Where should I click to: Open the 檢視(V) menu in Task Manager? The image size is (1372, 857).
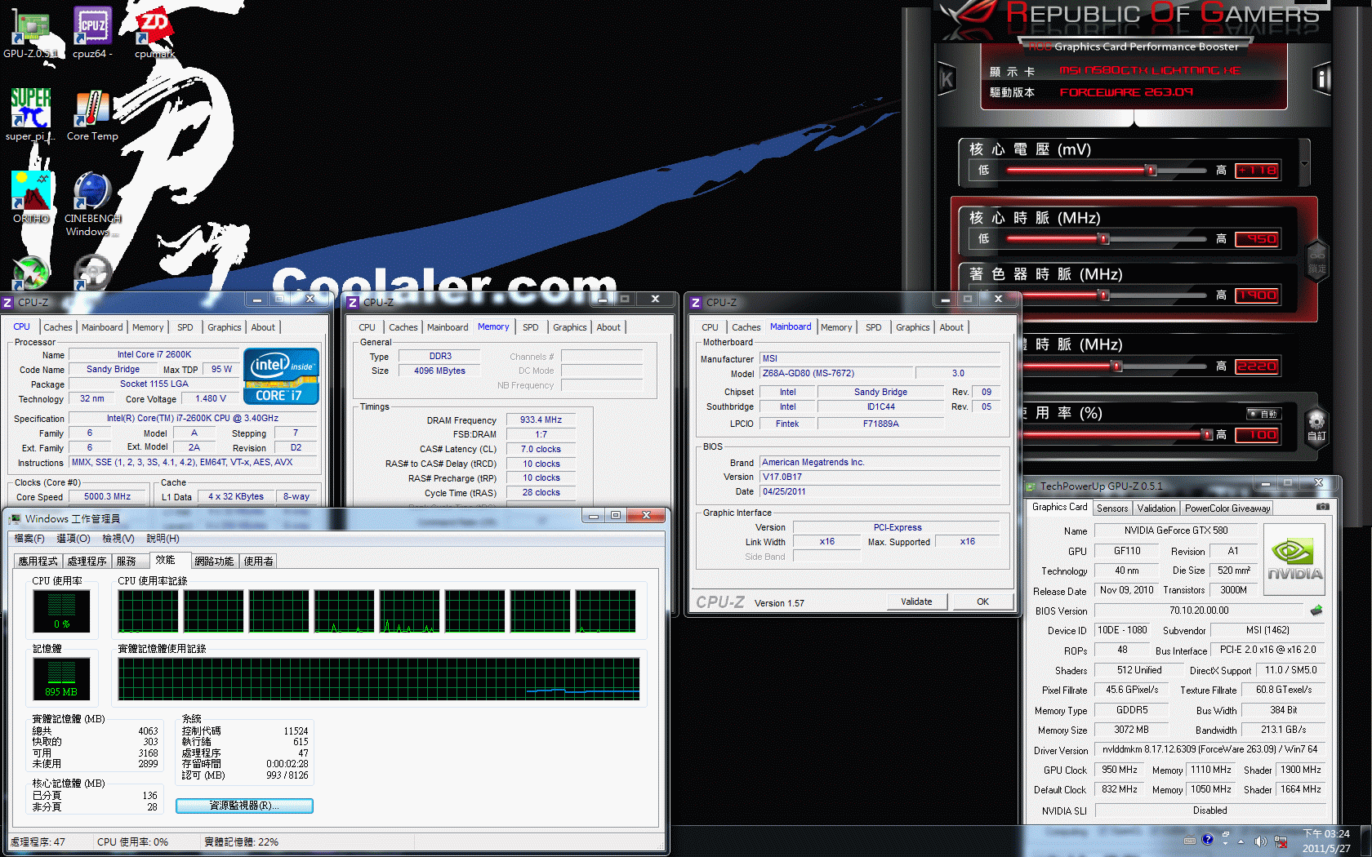point(118,539)
